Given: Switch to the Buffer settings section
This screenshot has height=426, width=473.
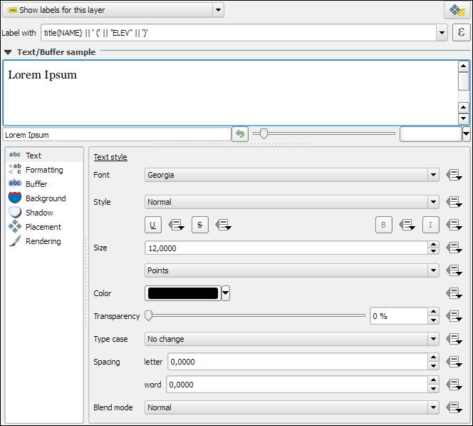Looking at the screenshot, I should 36,184.
